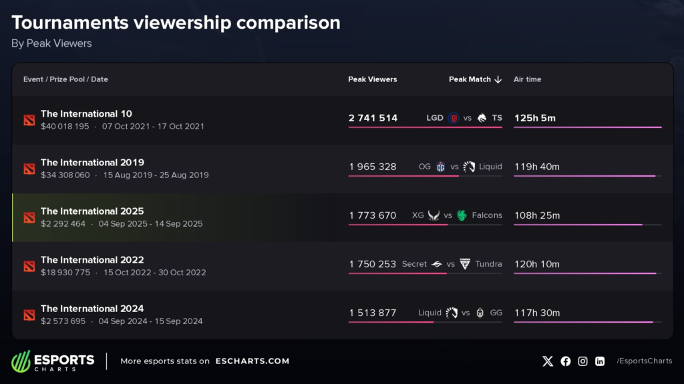
Task: Open the ESCHARTS.COM link
Action: point(252,361)
